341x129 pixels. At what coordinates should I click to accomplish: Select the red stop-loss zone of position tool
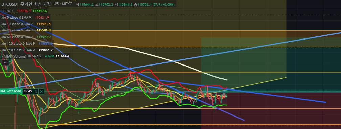pos(271,111)
